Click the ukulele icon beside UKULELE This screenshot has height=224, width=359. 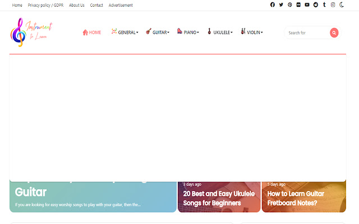pyautogui.click(x=209, y=31)
